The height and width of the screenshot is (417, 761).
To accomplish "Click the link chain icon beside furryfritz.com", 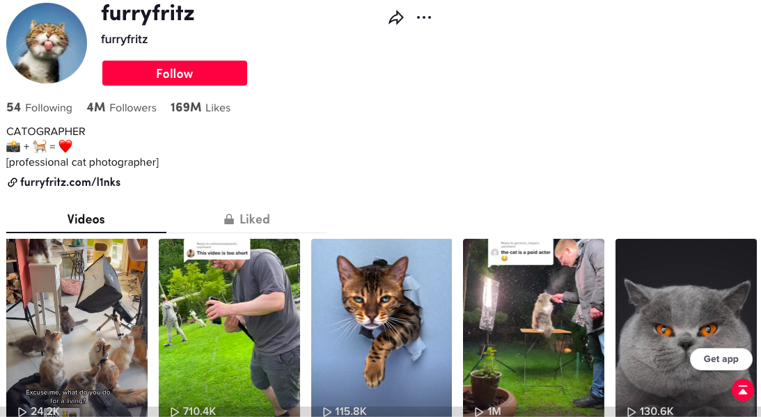I will point(12,182).
